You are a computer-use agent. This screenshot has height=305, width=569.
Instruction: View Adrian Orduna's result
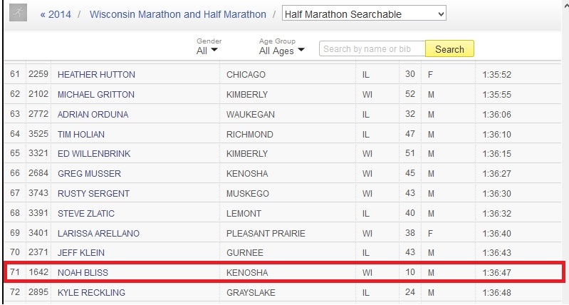[x=93, y=114]
